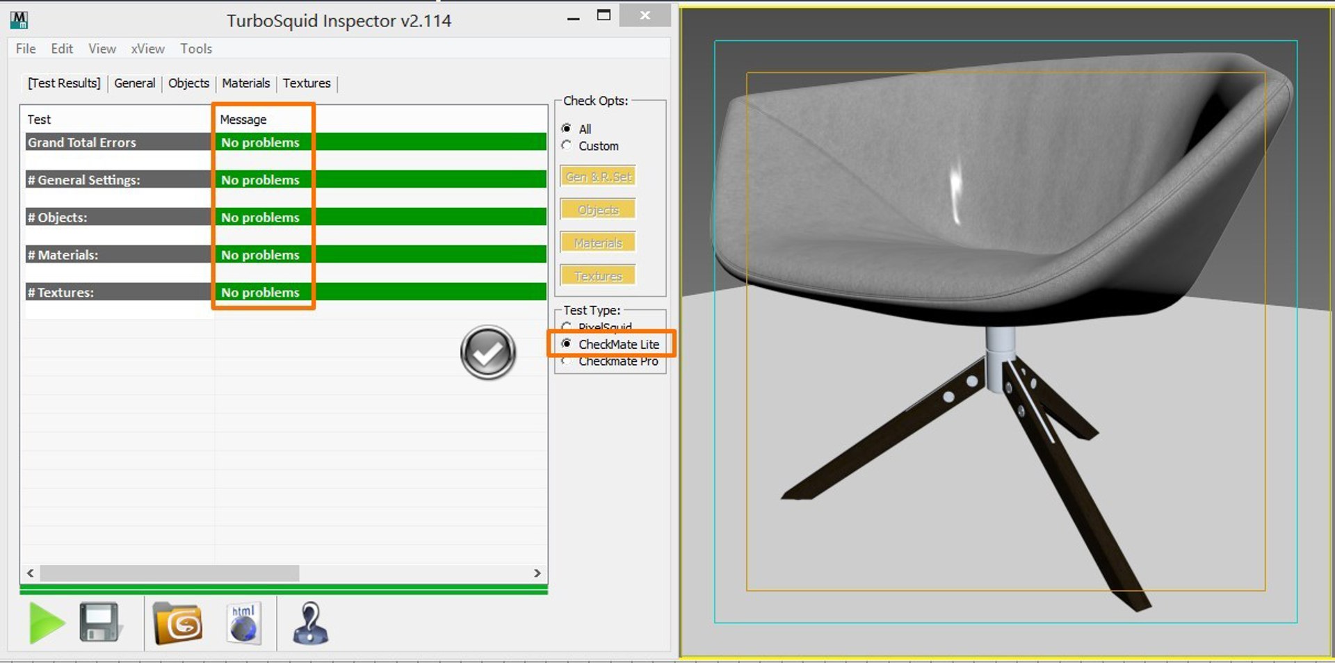Open the Tools menu
This screenshot has width=1335, height=663.
[196, 49]
